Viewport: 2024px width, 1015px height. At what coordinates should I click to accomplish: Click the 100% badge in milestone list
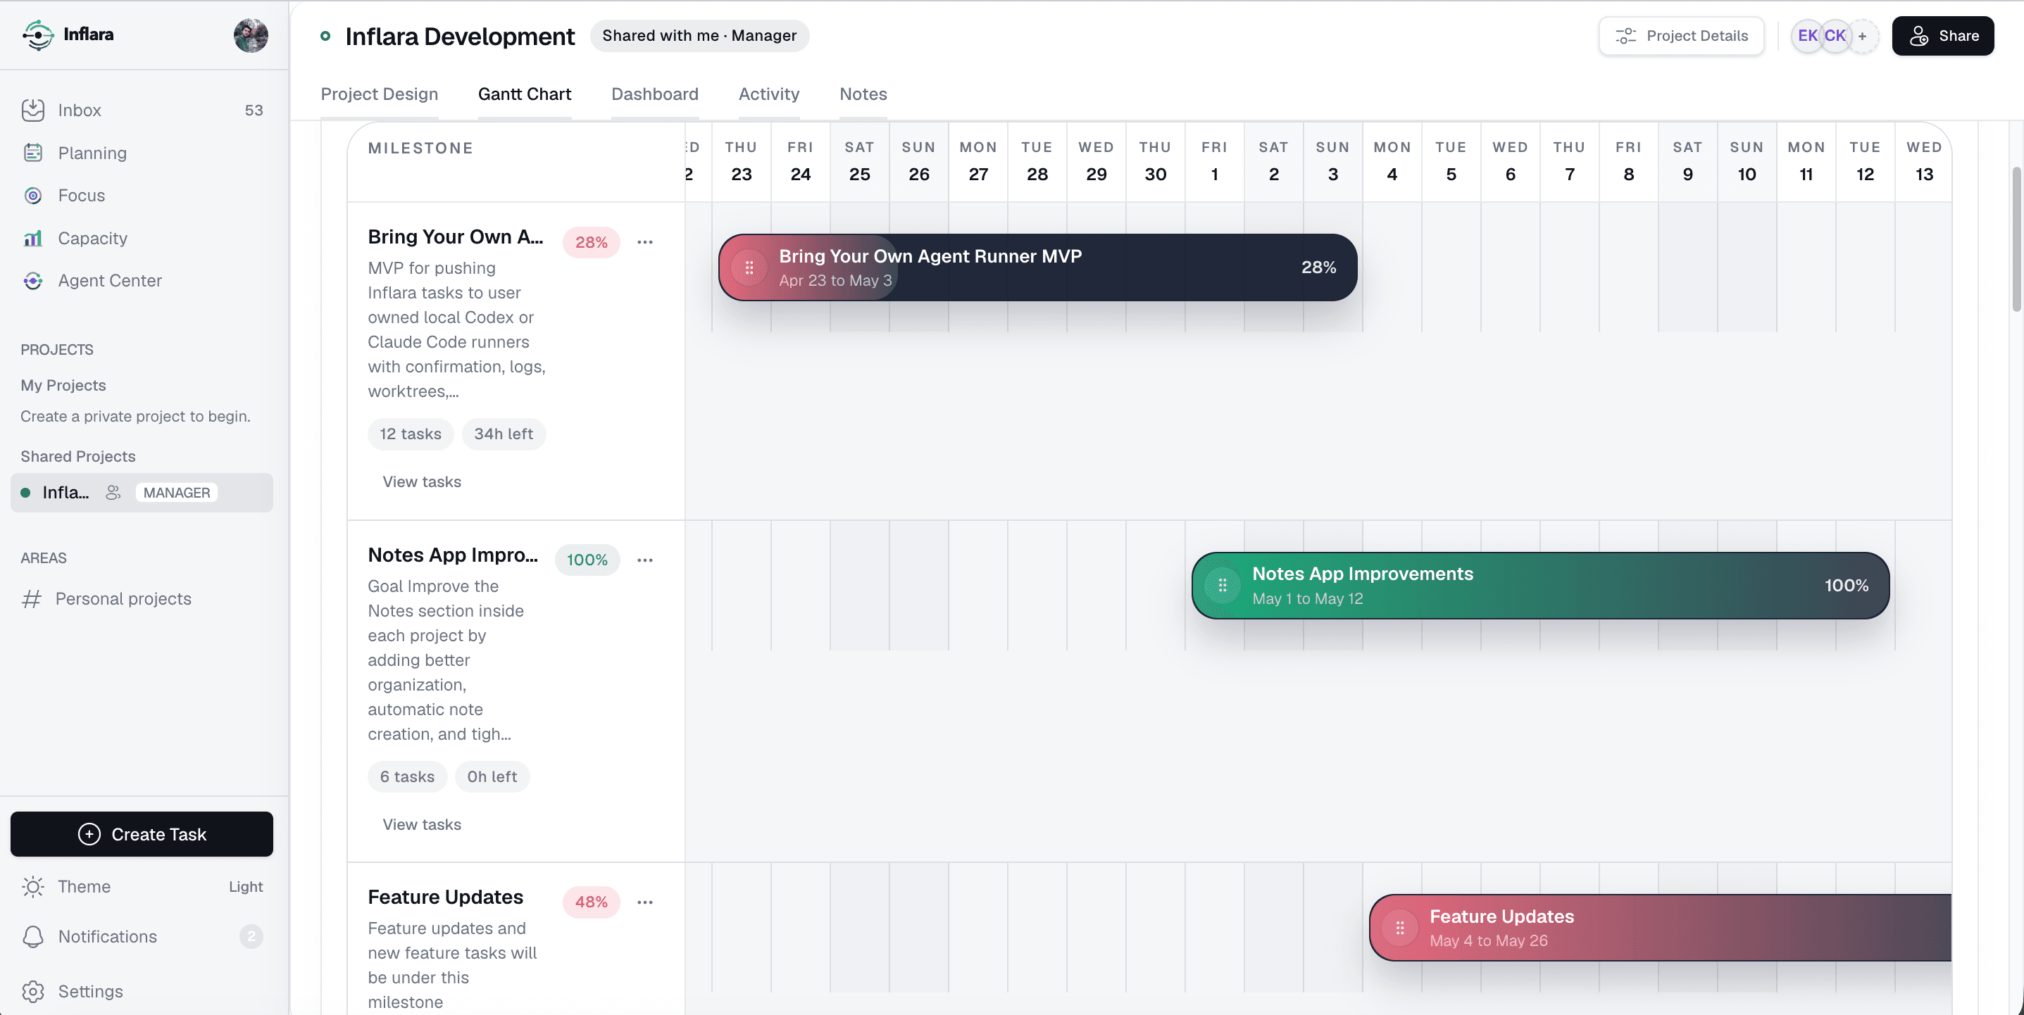587,560
